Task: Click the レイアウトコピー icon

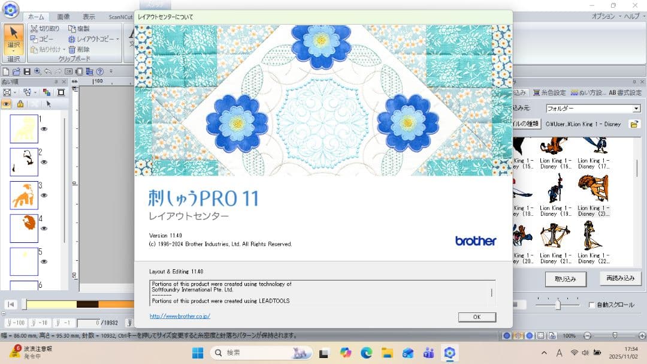Action: pyautogui.click(x=72, y=40)
